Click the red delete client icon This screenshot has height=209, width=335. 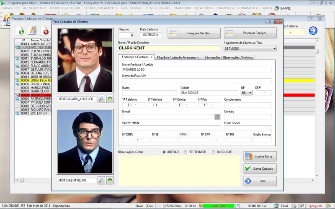[44, 31]
